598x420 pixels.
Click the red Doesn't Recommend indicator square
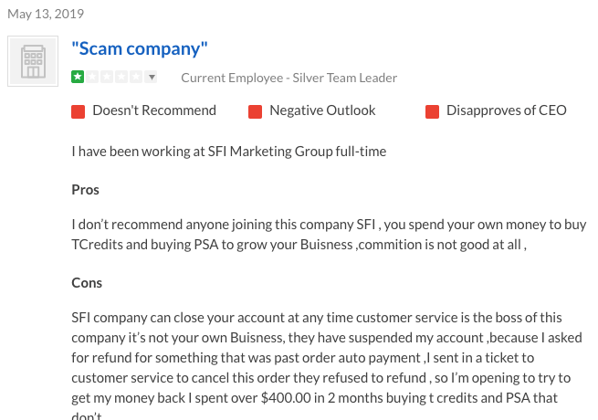coord(78,111)
